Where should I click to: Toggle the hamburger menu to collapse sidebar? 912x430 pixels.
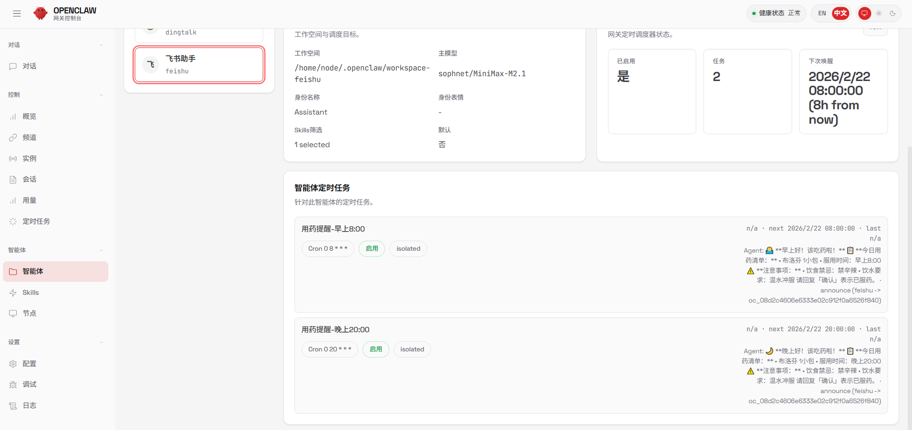coord(17,13)
